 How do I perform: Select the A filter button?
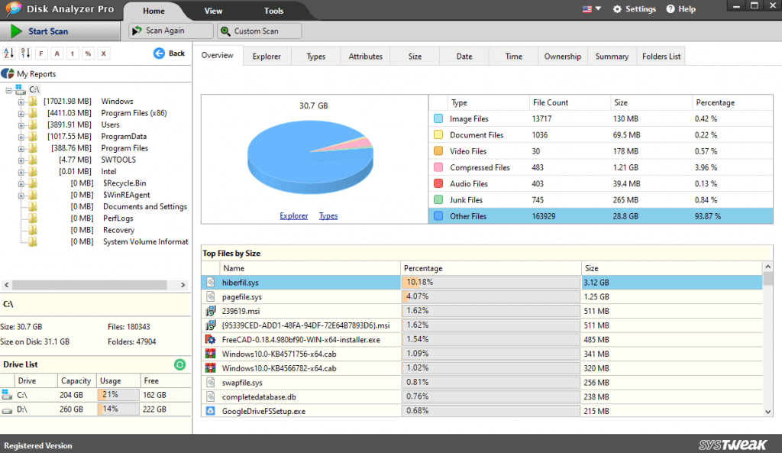(57, 53)
